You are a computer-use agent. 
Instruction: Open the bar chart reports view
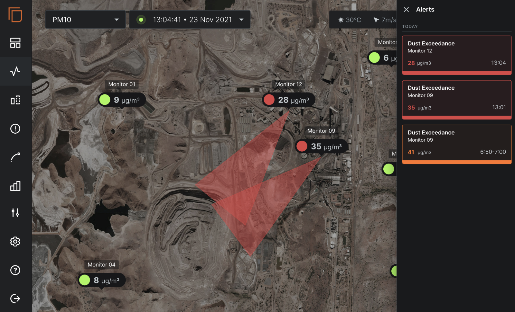click(15, 186)
